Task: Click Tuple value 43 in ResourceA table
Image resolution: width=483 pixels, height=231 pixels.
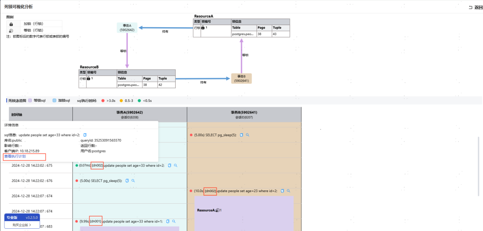Action: click(280, 34)
